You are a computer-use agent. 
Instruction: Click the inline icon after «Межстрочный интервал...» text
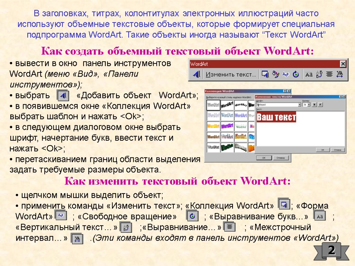(77, 238)
